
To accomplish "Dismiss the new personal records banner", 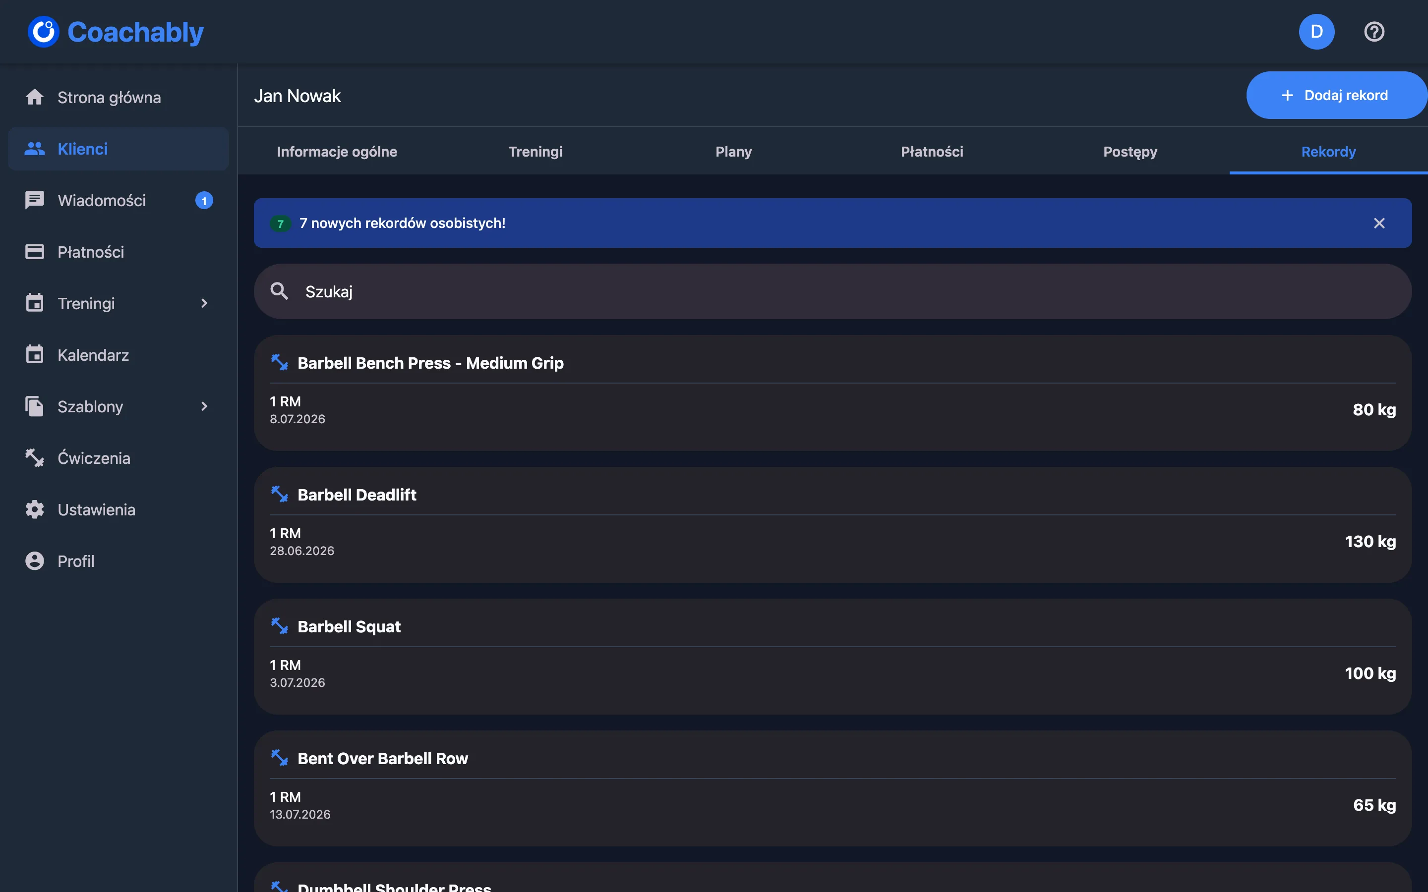I will (1379, 223).
